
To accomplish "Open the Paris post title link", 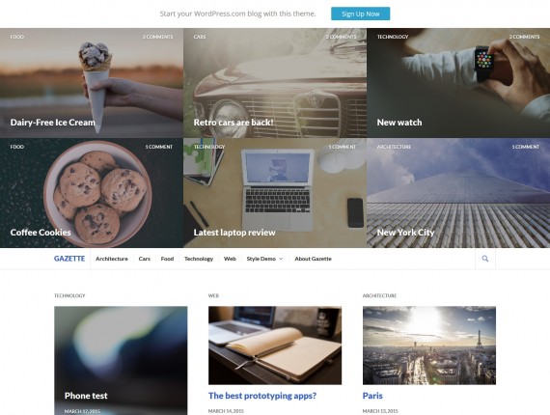I will 372,396.
